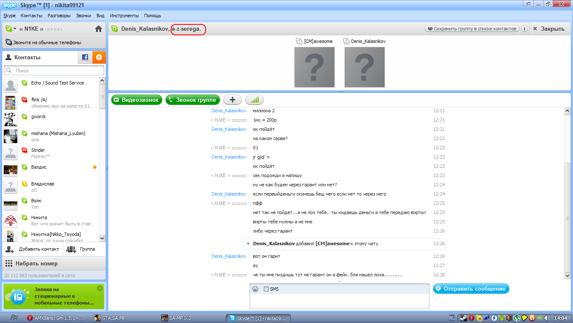Open the status dropdown next to N1KE
This screenshot has width=573, height=323.
click(x=11, y=29)
